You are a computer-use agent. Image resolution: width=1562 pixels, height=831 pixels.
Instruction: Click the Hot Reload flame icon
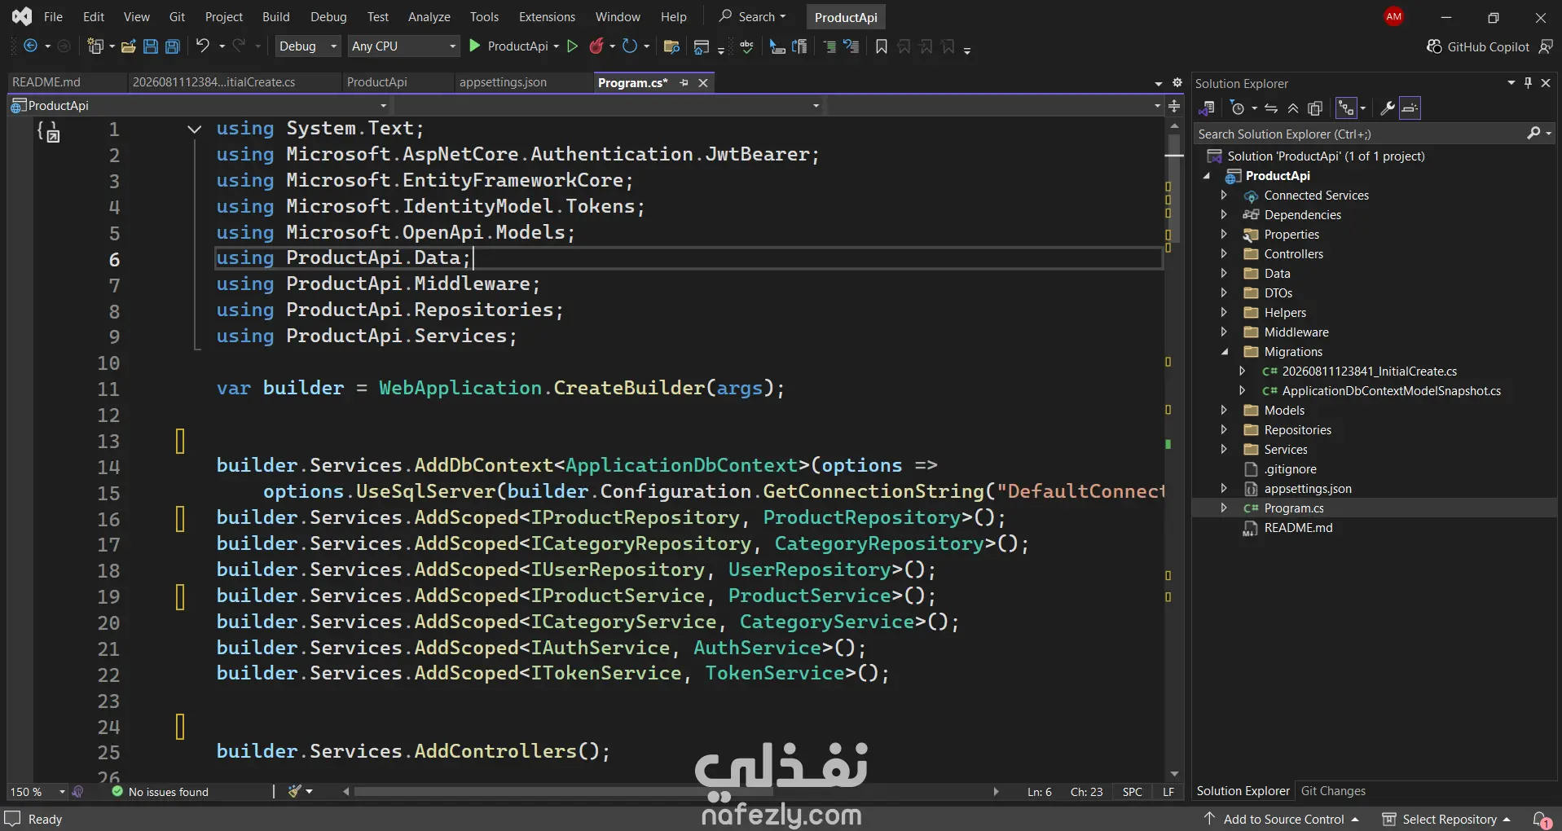pos(596,46)
